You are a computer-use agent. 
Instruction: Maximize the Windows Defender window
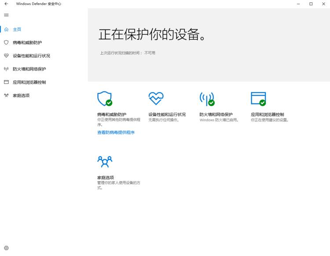pyautogui.click(x=311, y=4)
